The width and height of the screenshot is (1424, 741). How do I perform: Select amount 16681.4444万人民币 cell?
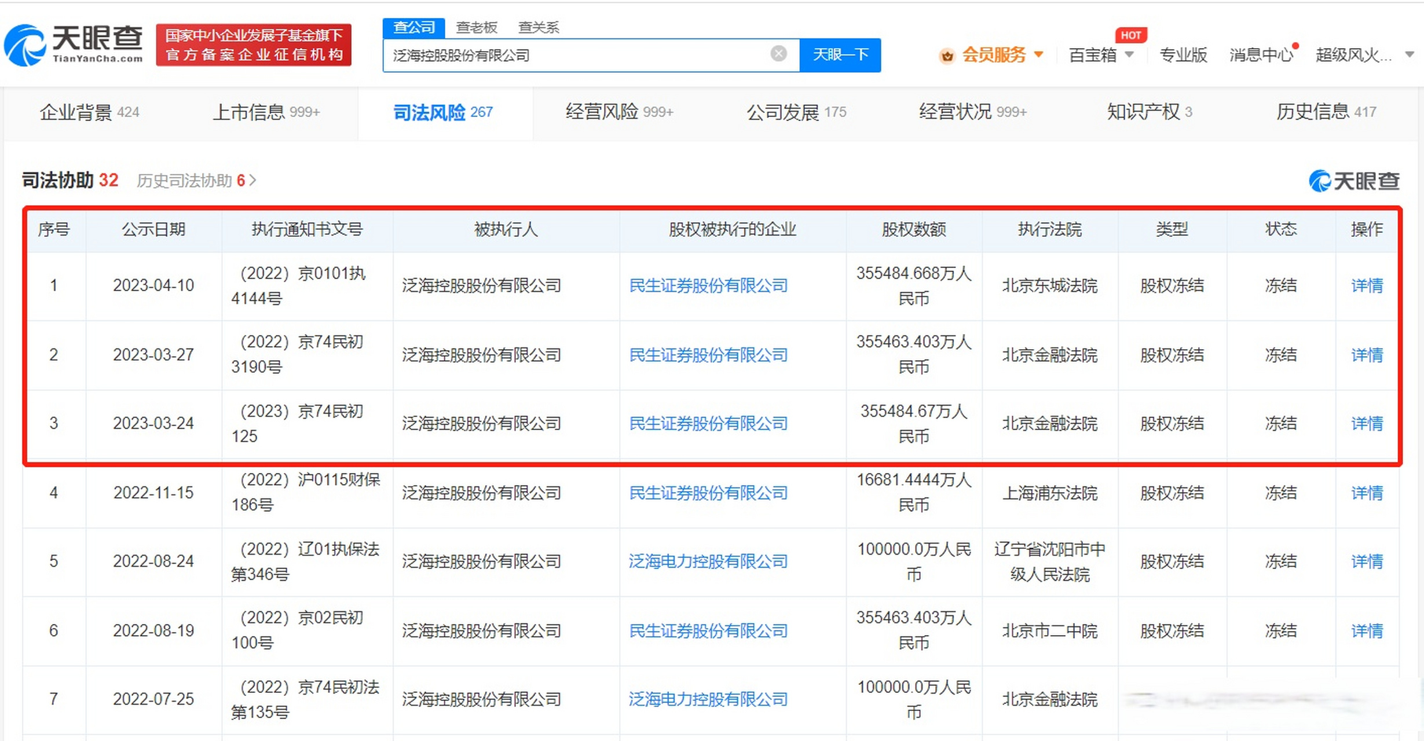tap(914, 493)
